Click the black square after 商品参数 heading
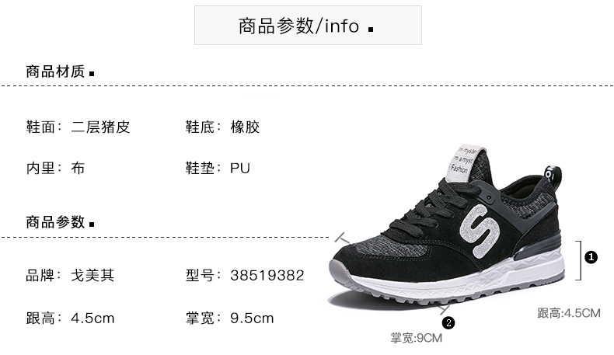This screenshot has height=355, width=614. coord(92,224)
